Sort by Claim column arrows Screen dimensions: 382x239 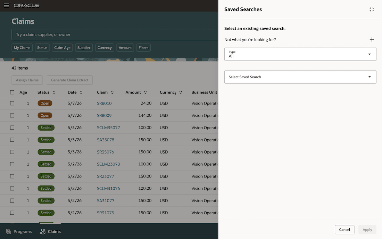click(112, 92)
